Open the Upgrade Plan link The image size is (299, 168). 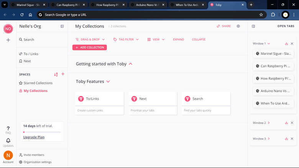point(34,137)
